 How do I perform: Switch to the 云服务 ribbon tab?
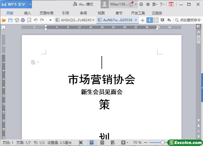pyautogui.click(x=157, y=13)
